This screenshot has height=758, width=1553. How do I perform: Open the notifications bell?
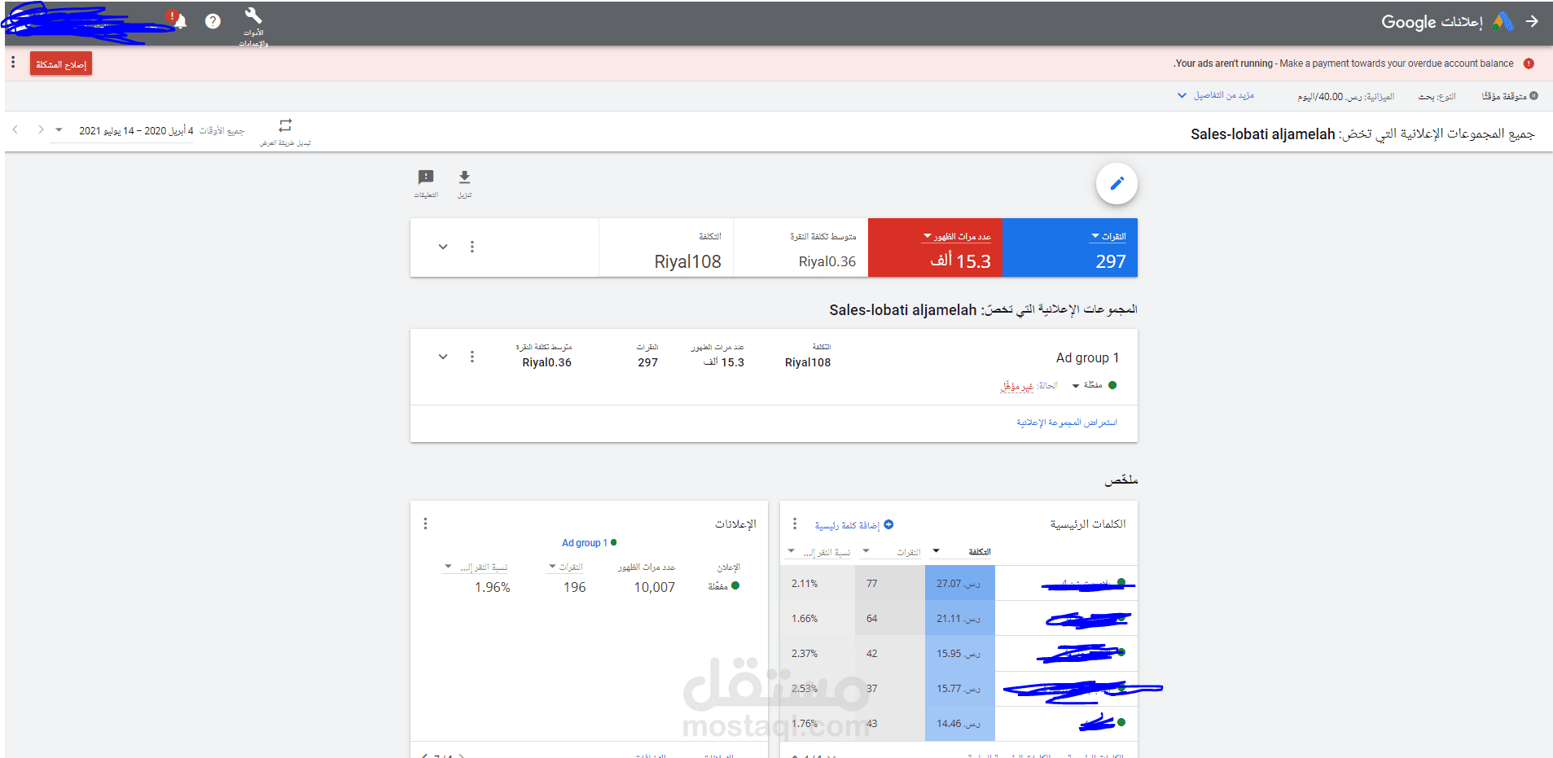pyautogui.click(x=180, y=21)
